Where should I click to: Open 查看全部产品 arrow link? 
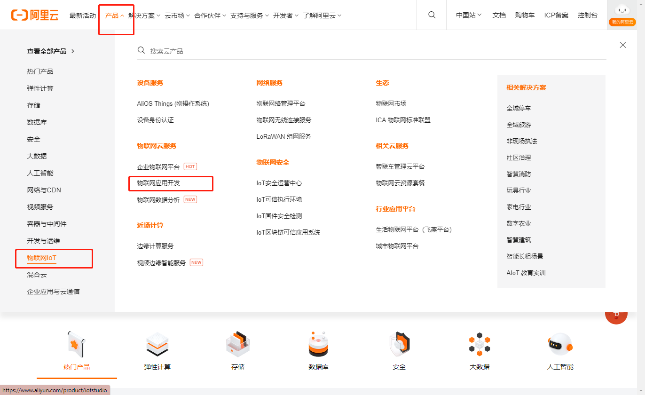[x=51, y=51]
